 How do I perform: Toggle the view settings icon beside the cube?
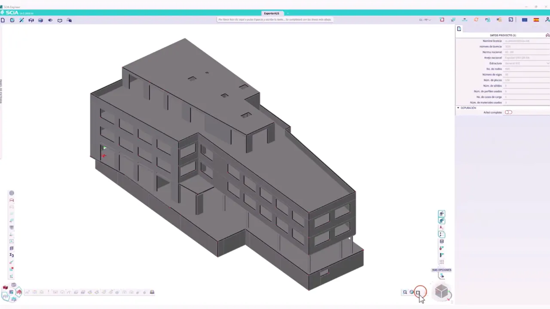click(411, 292)
